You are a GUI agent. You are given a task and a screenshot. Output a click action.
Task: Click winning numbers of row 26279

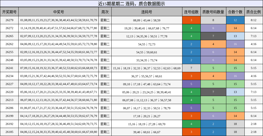coord(59,20)
